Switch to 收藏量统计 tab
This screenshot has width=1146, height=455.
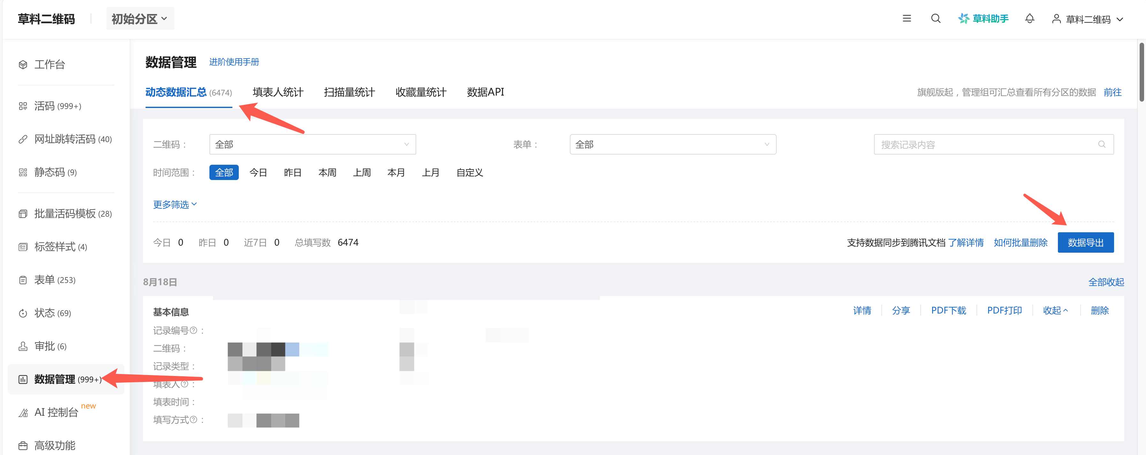tap(421, 92)
